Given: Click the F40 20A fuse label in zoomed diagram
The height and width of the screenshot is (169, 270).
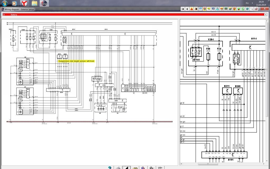Looking at the screenshot, I should coord(208,50).
